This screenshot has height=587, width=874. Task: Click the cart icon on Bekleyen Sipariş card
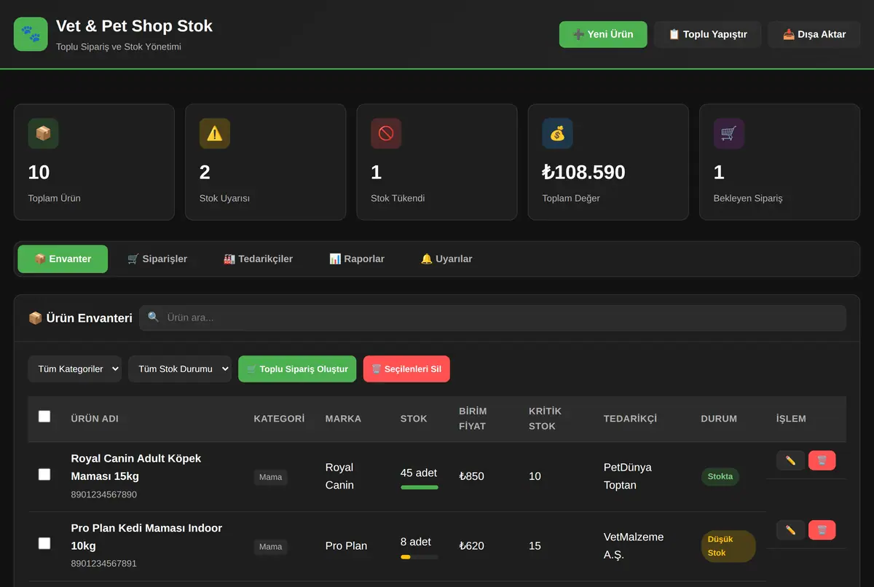point(728,134)
